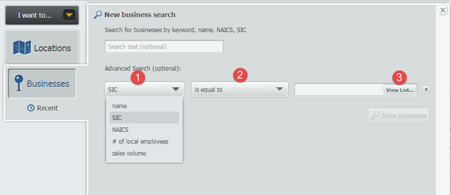The width and height of the screenshot is (451, 195).
Task: Choose 'SIC' from the field list
Action: click(144, 118)
